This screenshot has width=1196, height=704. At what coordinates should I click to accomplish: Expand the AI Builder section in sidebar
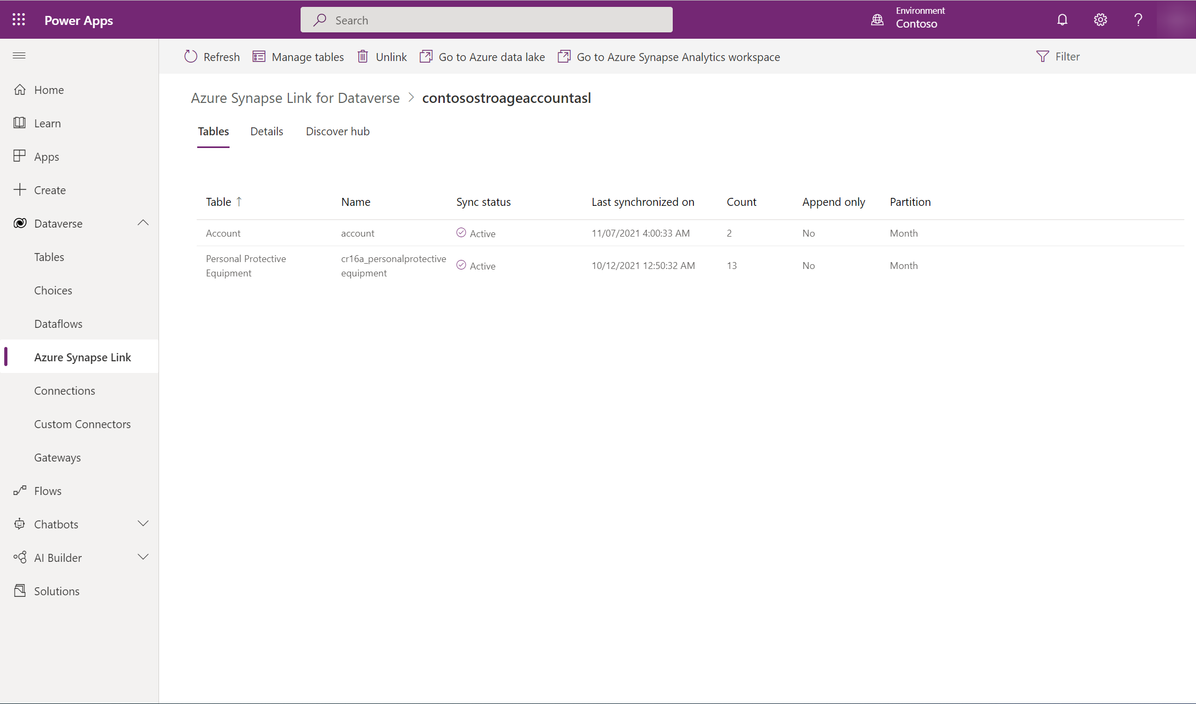[143, 557]
